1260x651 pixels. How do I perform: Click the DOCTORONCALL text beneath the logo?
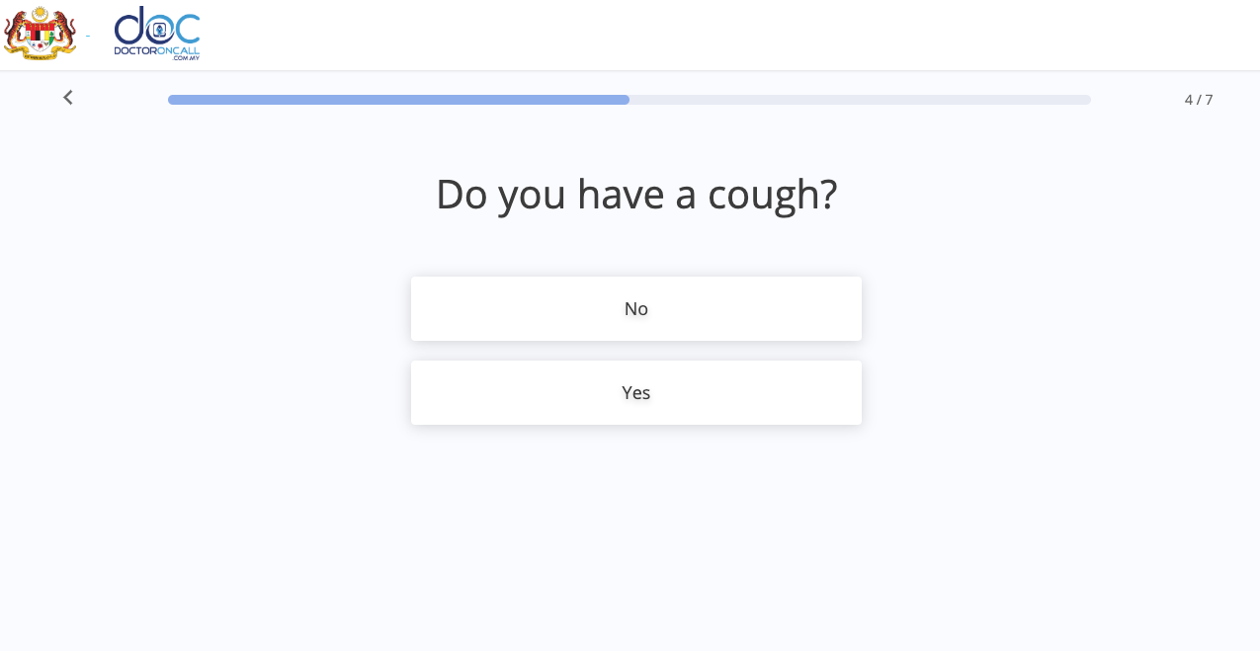[157, 50]
